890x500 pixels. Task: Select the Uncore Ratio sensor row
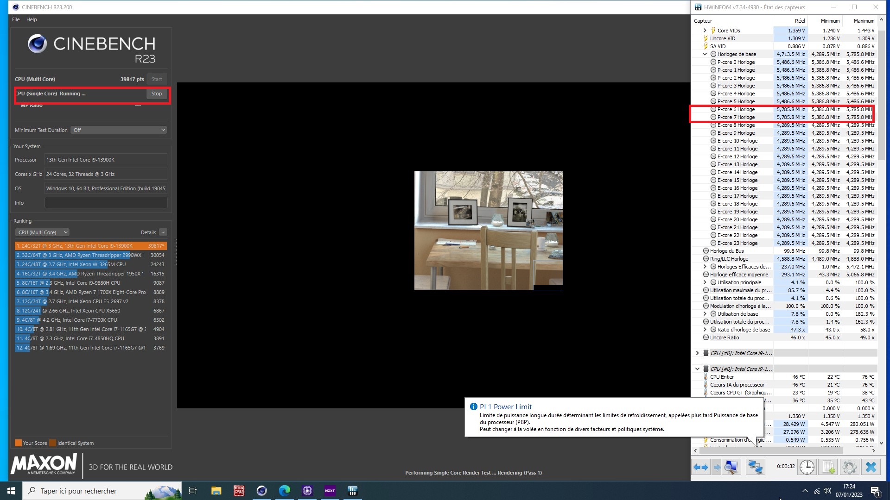(x=784, y=337)
